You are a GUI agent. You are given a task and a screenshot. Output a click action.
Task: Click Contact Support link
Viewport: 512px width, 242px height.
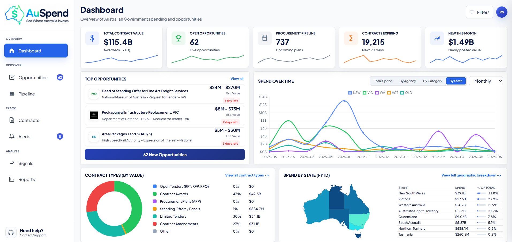pos(33,235)
